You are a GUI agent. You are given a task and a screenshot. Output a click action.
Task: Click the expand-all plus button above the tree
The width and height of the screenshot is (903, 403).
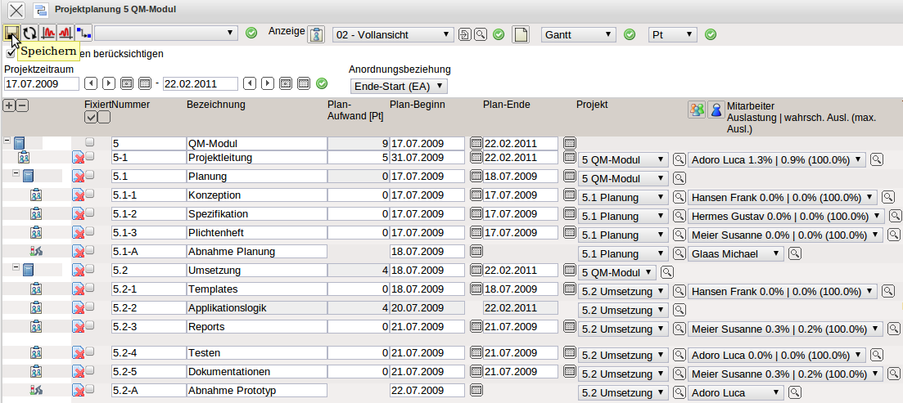9,105
